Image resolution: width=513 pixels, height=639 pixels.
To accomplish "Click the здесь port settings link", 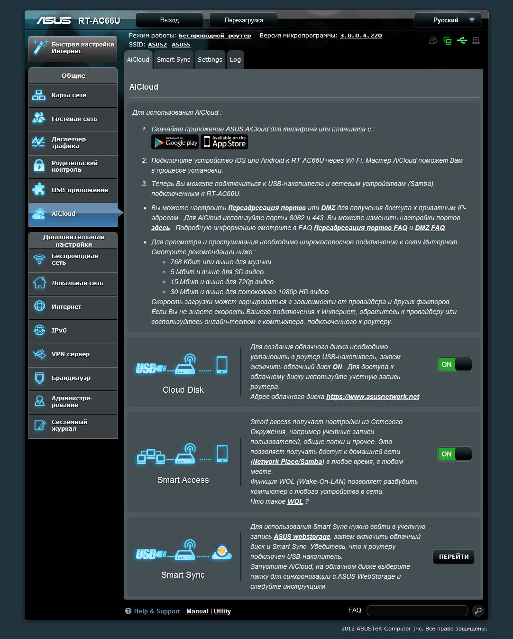I will (161, 228).
